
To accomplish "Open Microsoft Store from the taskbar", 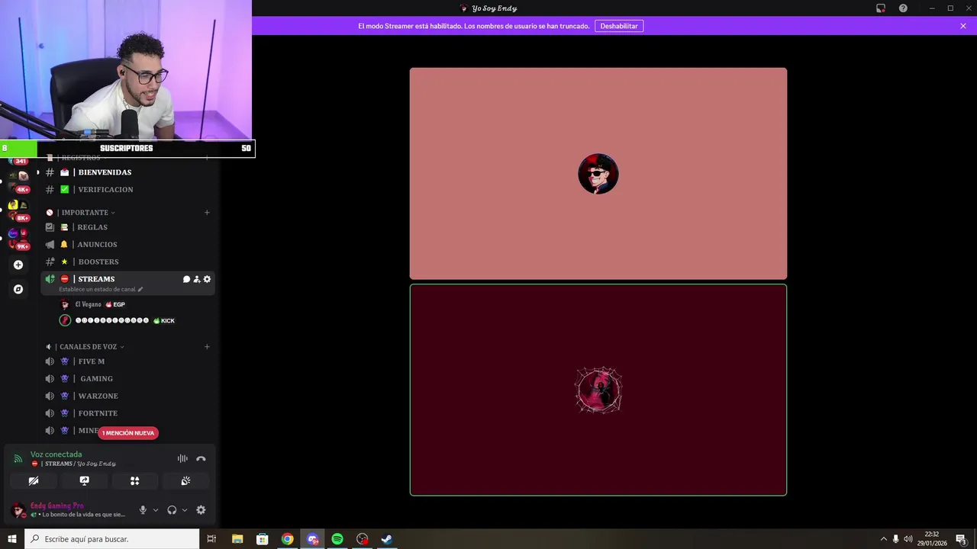I will [x=262, y=539].
